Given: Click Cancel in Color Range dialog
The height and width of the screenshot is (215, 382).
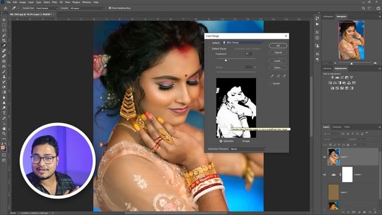Looking at the screenshot, I should [x=278, y=53].
